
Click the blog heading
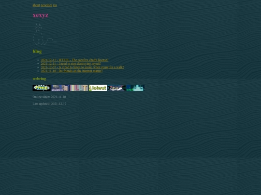click(37, 52)
